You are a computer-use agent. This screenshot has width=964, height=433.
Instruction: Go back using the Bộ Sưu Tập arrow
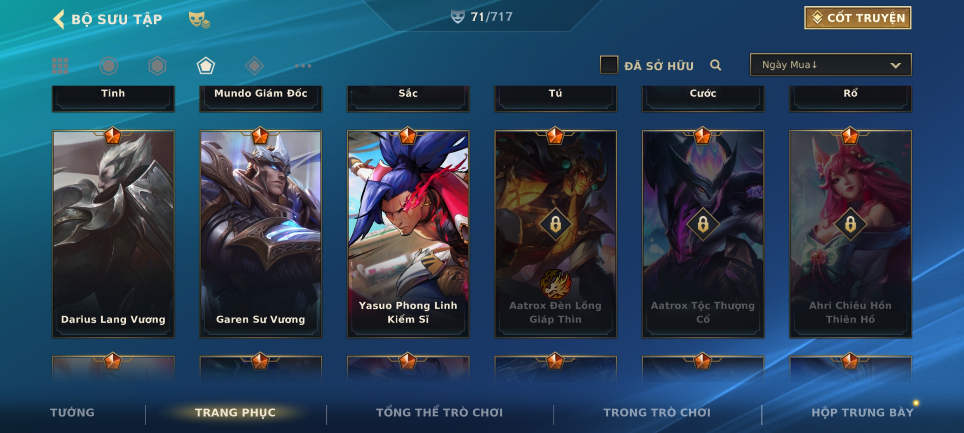(59, 19)
